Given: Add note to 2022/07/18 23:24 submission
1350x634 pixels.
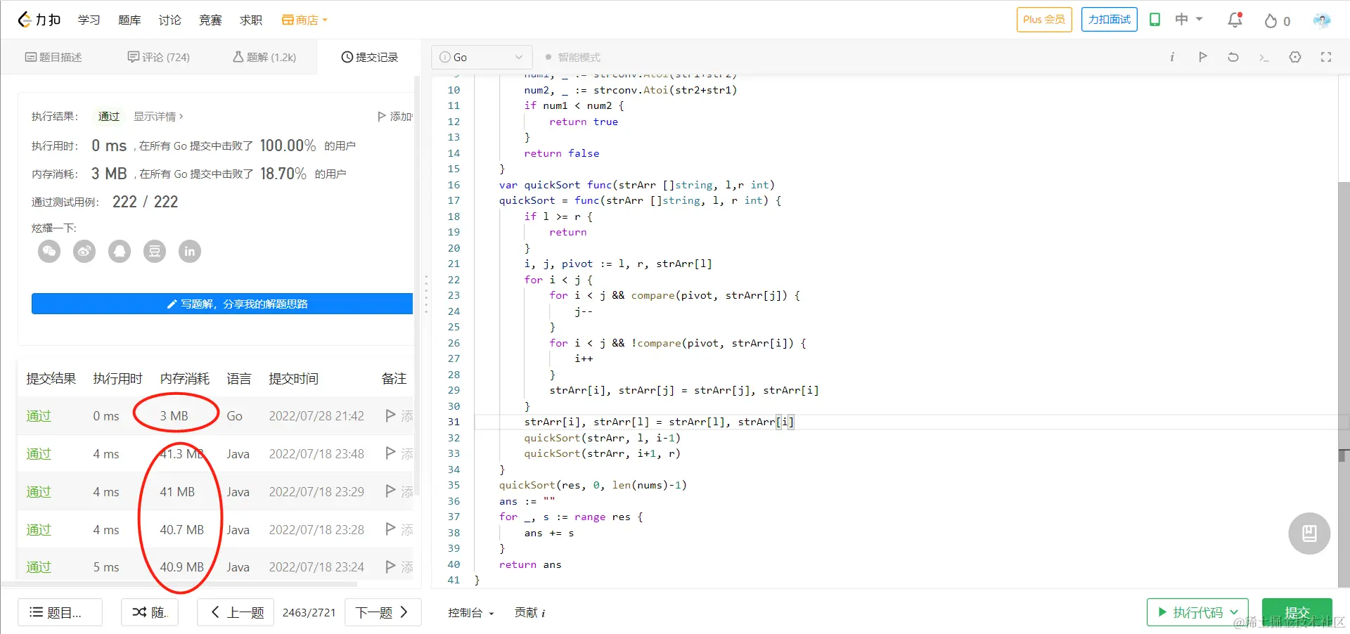Looking at the screenshot, I should click(x=399, y=567).
